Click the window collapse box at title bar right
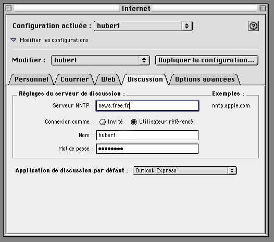The image size is (274, 242). point(263,8)
